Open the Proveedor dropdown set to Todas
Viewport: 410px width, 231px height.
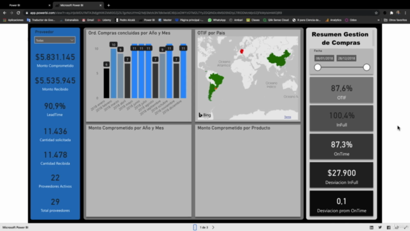(x=54, y=40)
